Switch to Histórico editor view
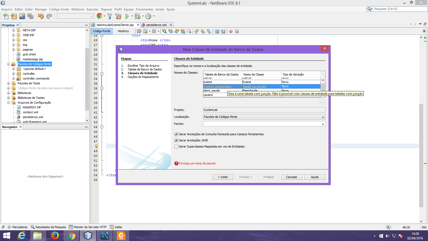 [123, 31]
